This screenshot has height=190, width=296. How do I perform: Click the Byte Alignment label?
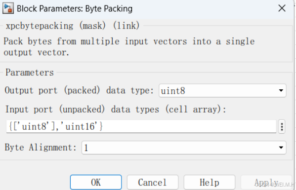[x=41, y=147]
